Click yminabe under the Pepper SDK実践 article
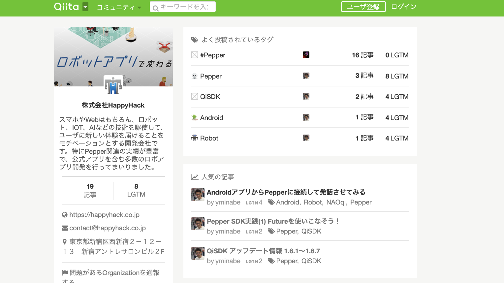Screen dimensions: 504x283 (x=228, y=231)
